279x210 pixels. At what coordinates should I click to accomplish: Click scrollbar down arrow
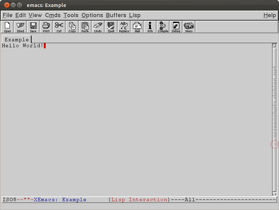click(274, 194)
